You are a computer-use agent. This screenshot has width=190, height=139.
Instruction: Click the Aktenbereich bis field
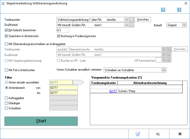coord(64,93)
